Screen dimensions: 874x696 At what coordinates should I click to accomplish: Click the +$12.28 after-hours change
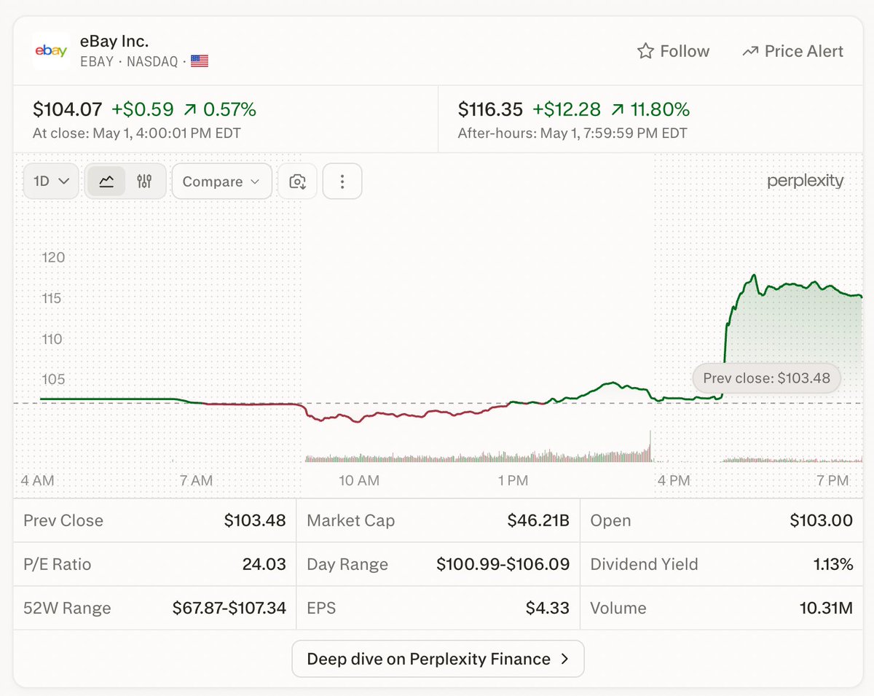567,110
